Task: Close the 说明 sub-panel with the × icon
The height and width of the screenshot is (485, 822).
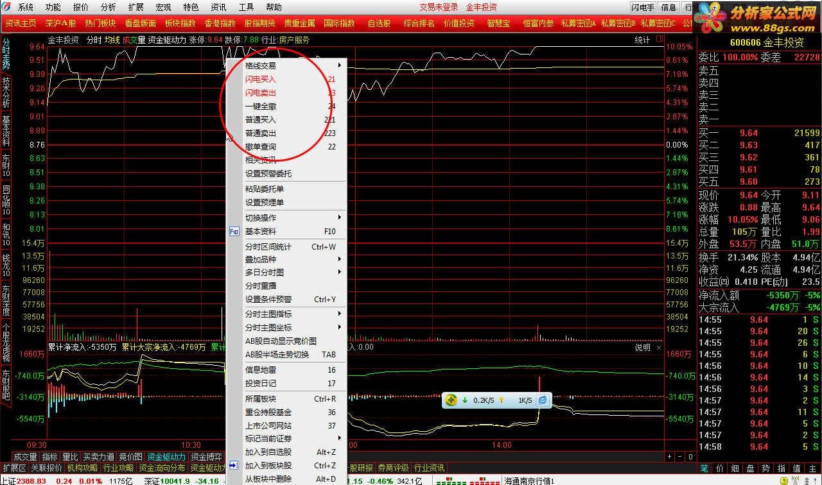Action: [658, 347]
